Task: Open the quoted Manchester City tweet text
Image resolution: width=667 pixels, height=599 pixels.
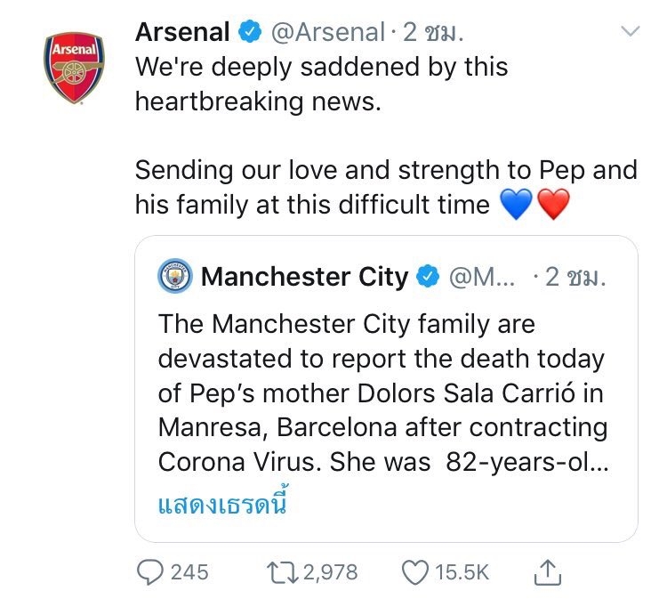Action: [x=382, y=393]
